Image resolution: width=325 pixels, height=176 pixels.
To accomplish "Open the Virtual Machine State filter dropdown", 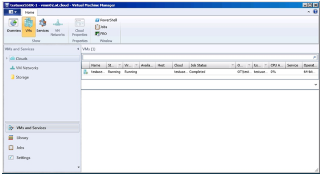I will pos(136,65).
